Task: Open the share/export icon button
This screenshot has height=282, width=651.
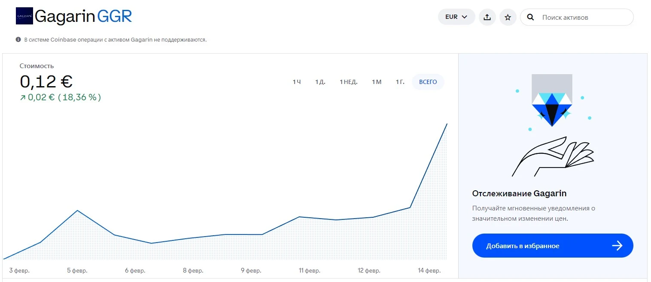Action: (487, 17)
